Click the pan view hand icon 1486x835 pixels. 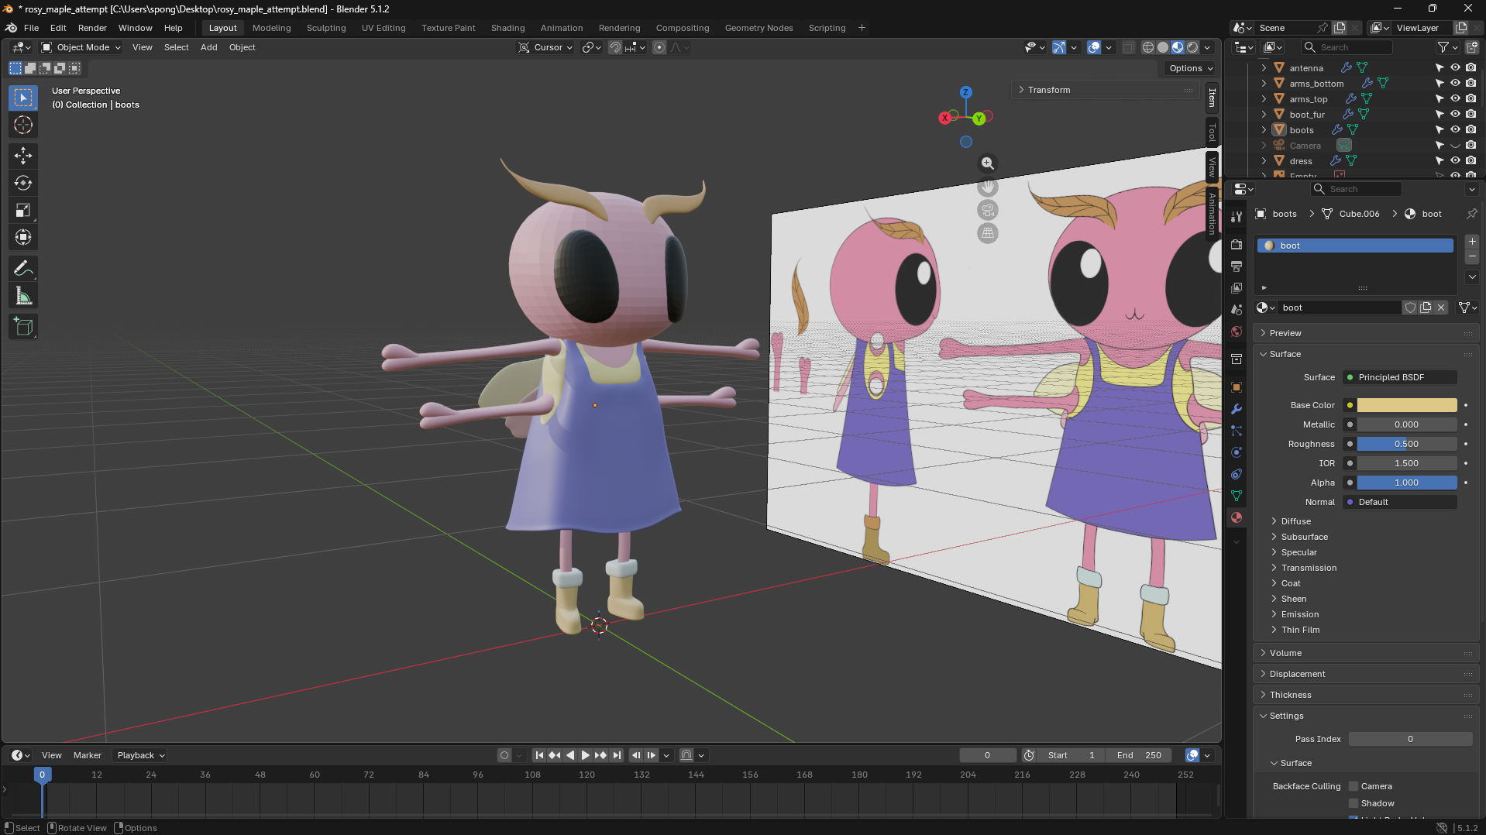988,187
